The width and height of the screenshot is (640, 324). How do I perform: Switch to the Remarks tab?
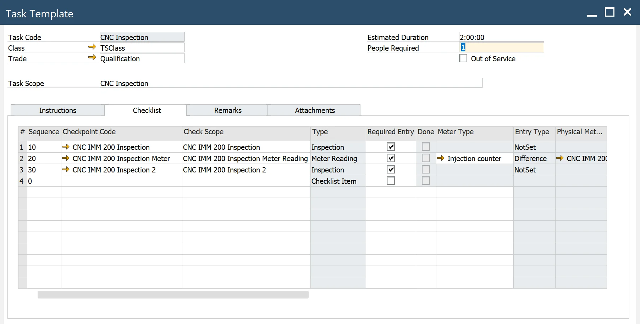(227, 110)
